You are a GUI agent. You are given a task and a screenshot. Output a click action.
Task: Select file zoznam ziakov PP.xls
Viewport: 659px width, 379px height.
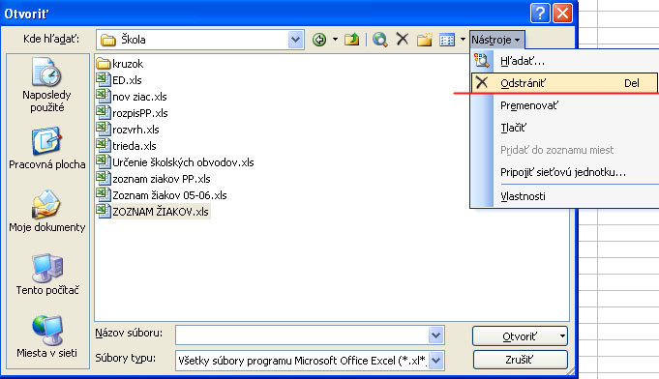(x=154, y=179)
